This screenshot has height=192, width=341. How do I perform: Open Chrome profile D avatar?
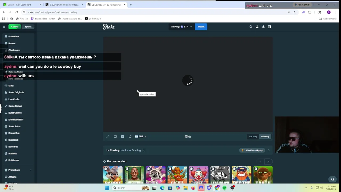pyautogui.click(x=329, y=12)
